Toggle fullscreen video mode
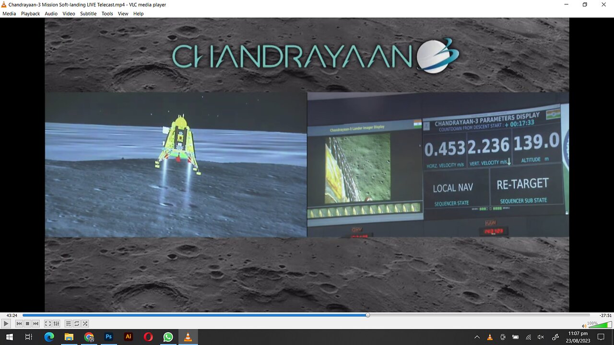 [x=48, y=323]
